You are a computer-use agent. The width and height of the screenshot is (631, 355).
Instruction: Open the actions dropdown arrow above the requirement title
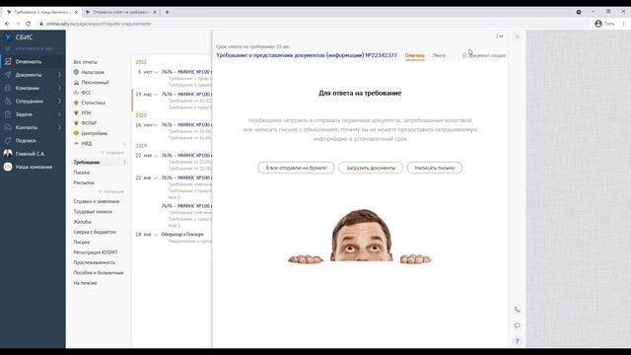[x=500, y=36]
